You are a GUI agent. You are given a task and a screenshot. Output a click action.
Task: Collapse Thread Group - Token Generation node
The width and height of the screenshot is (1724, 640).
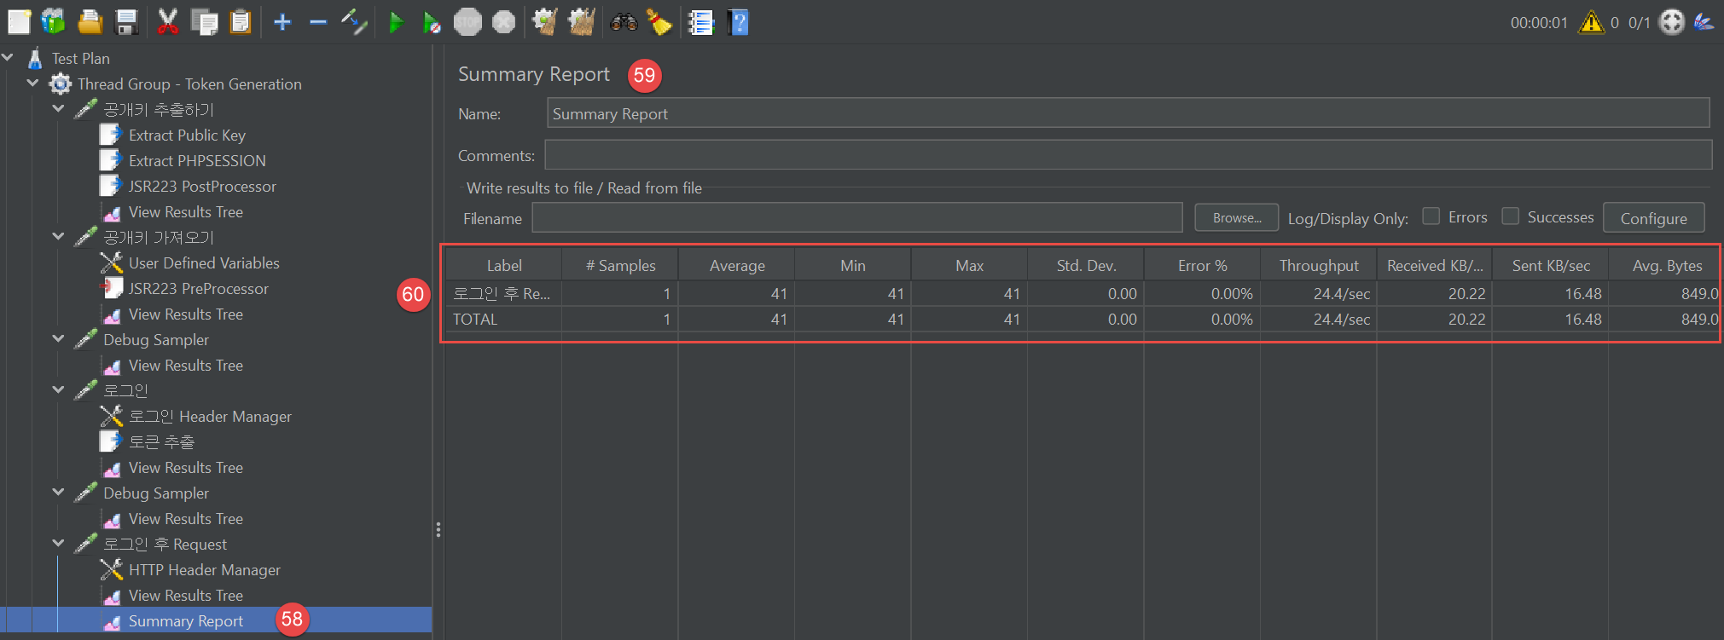tap(33, 84)
